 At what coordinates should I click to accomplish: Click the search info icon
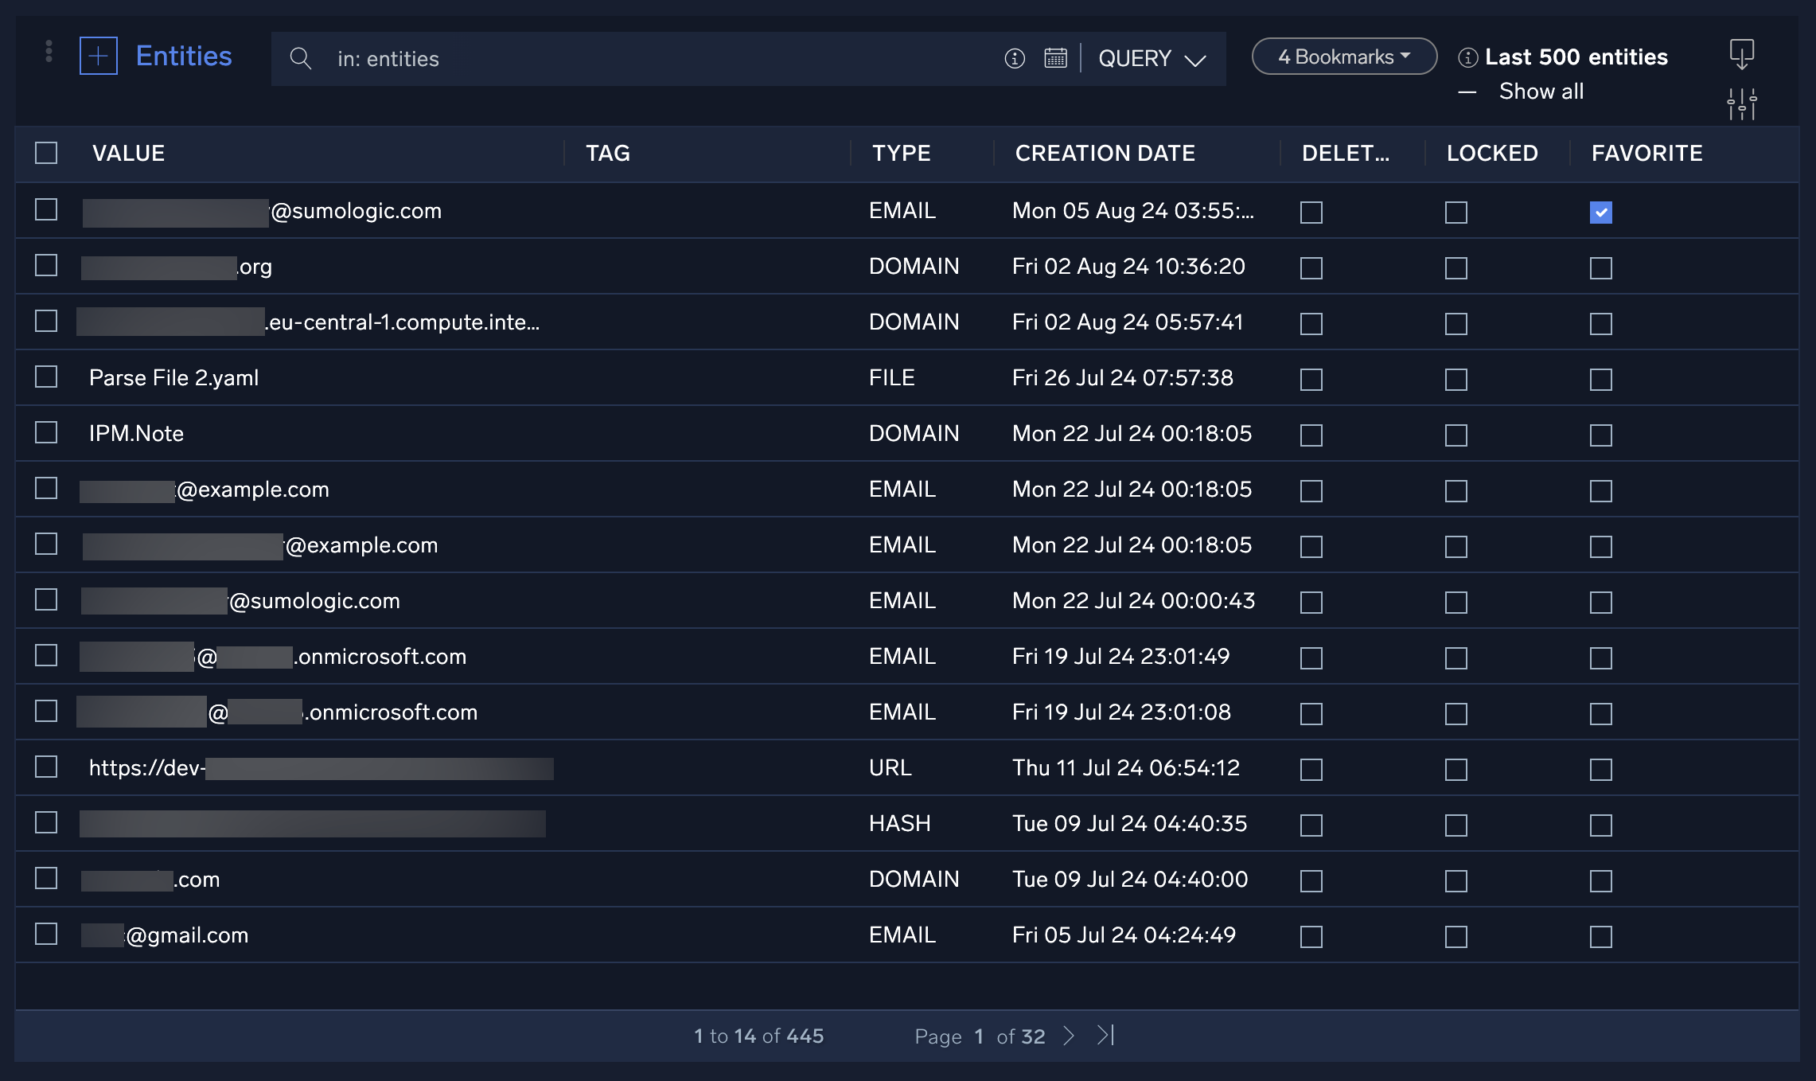point(1015,58)
